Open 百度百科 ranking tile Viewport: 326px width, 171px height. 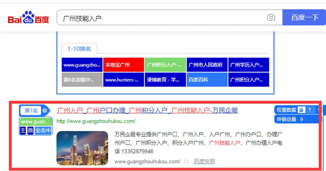click(207, 79)
